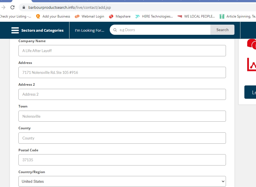Open the hamburger menu icon
The image size is (256, 187).
point(15,30)
